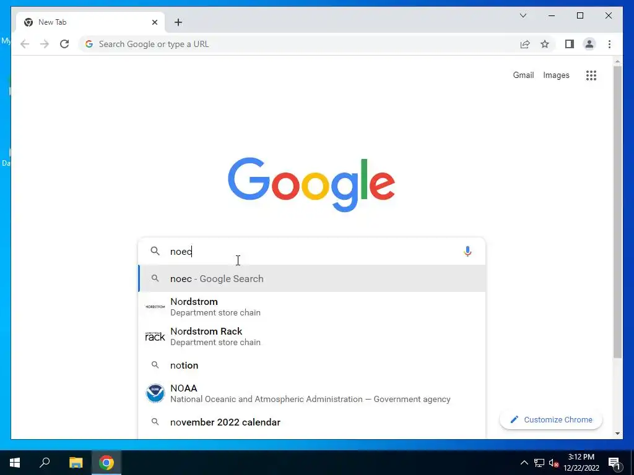Maximize the Chrome window
Viewport: 634px width, 475px height.
(x=580, y=15)
